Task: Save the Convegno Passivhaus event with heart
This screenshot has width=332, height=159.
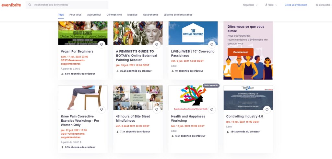Action: point(212,44)
